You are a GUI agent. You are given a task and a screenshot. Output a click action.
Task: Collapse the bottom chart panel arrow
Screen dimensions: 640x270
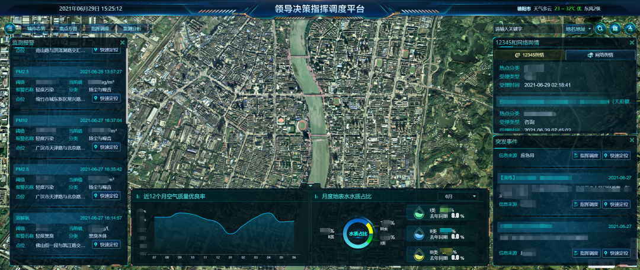[x=309, y=186]
